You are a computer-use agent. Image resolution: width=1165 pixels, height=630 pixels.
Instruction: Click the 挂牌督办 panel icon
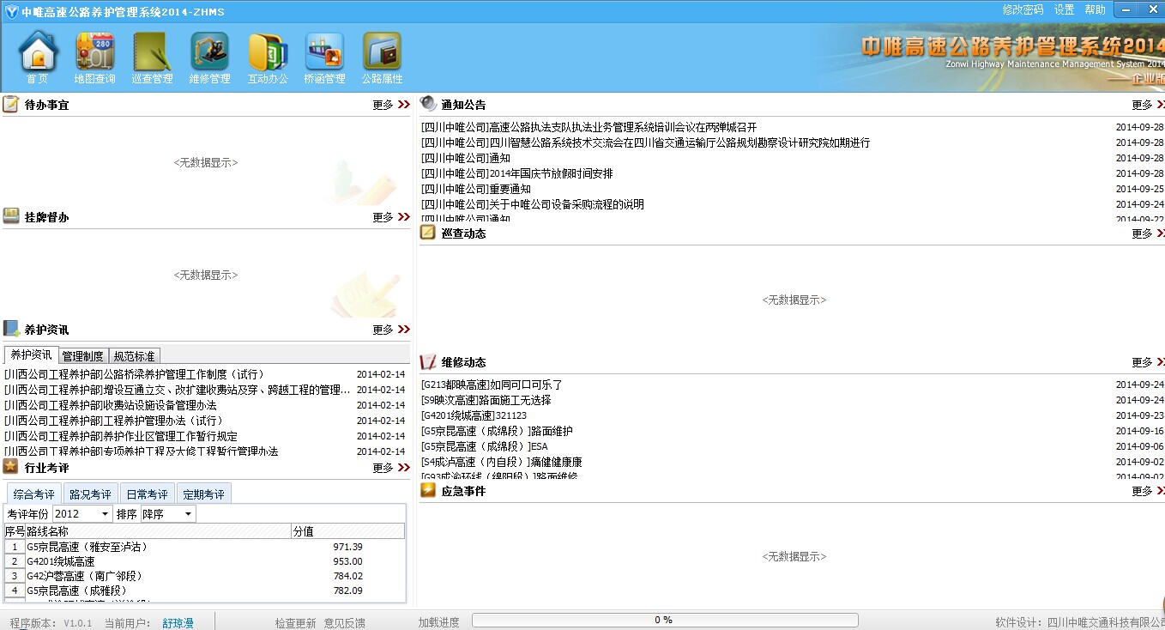pyautogui.click(x=11, y=216)
